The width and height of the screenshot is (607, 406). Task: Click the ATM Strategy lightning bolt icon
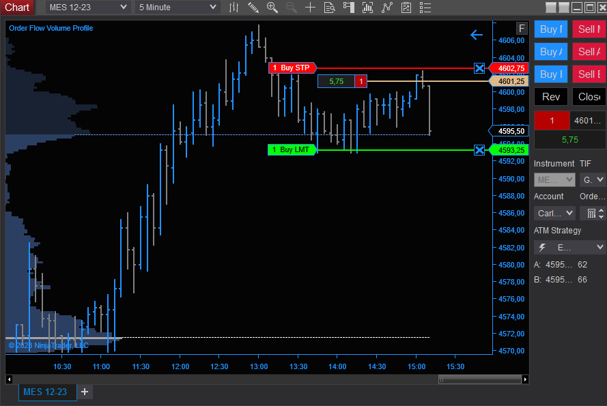click(x=542, y=247)
